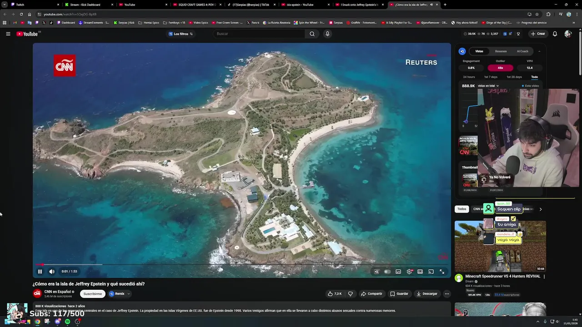Choose the 24 hours range
The height and width of the screenshot is (327, 582).
click(469, 77)
